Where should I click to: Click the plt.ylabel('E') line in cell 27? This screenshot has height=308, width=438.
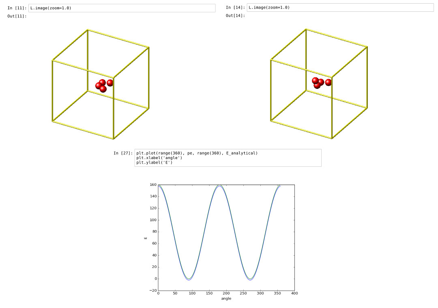coord(155,163)
